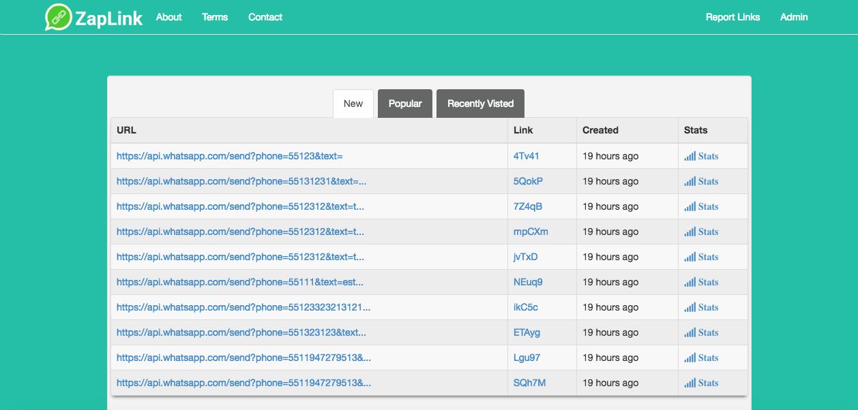Image resolution: width=858 pixels, height=410 pixels.
Task: Open short link Lgu97
Action: coord(527,358)
